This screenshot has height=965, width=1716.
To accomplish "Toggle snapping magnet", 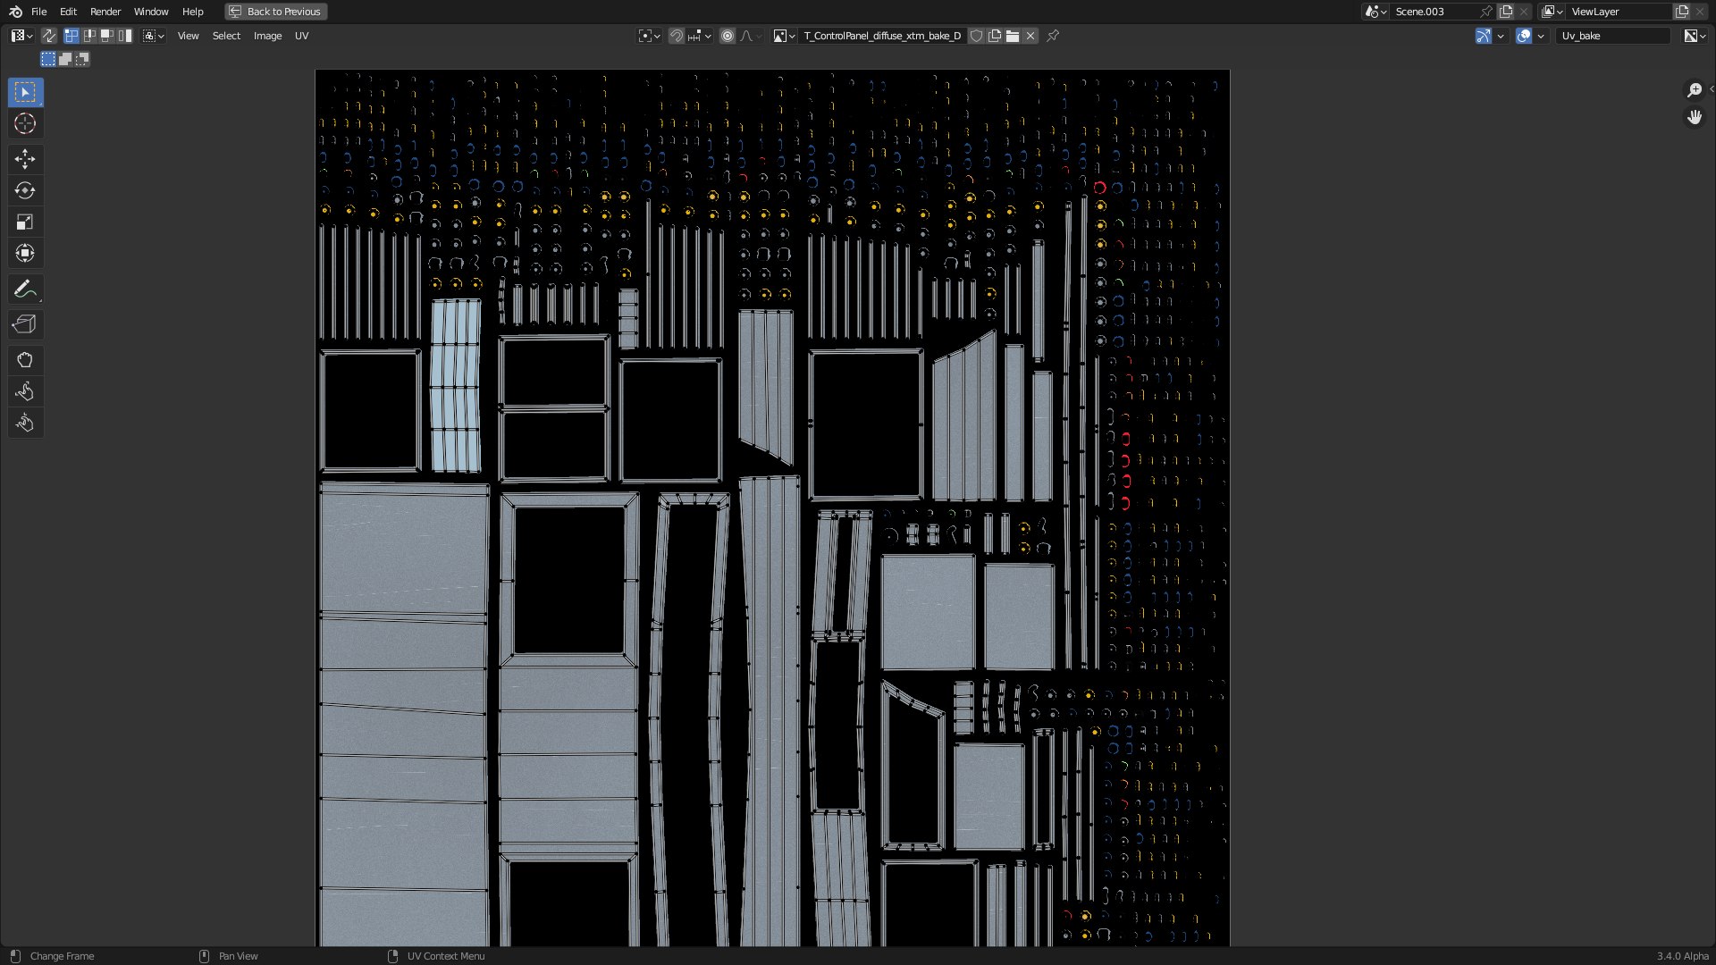I will (x=677, y=36).
